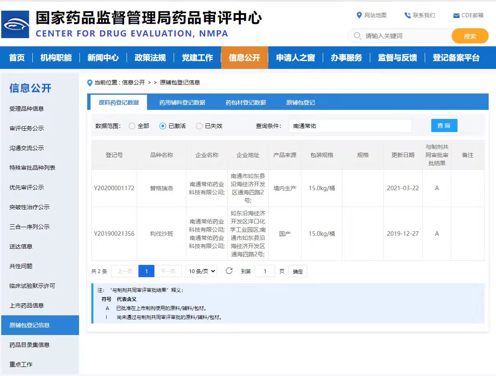Open 受理品种信息 in sidebar
This screenshot has width=496, height=376.
click(x=40, y=109)
